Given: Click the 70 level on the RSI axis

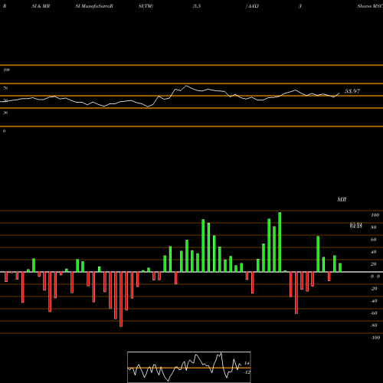Looking at the screenshot, I should click(5, 88).
